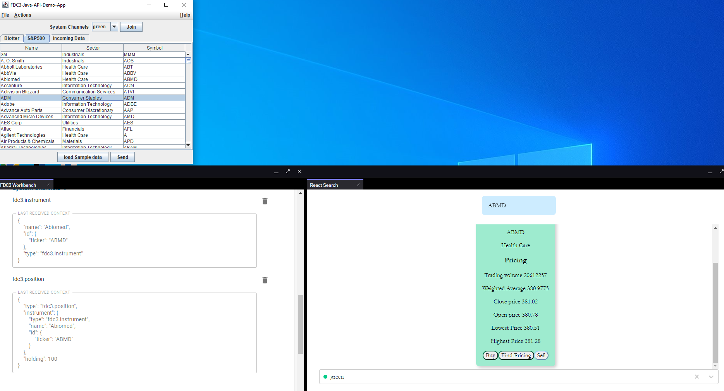
Task: Select the Adobe row
Action: [x=93, y=104]
